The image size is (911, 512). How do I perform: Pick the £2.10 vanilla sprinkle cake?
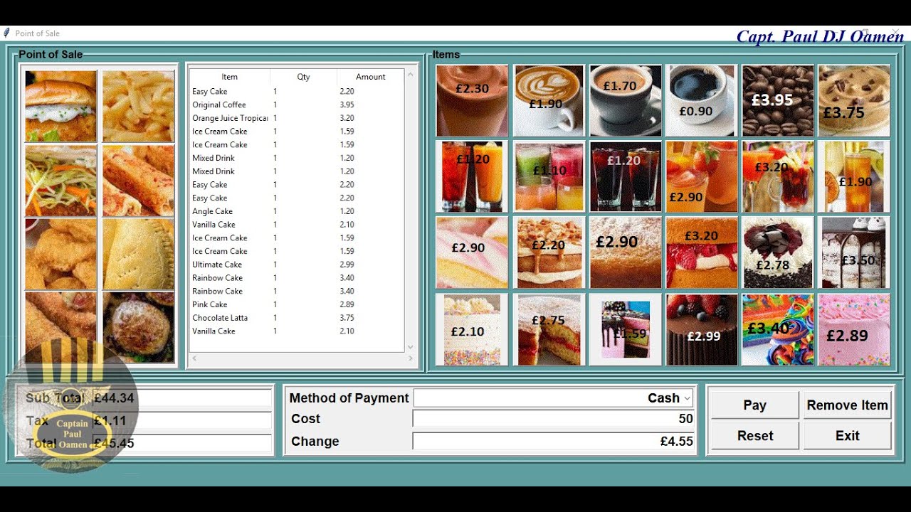pos(472,329)
